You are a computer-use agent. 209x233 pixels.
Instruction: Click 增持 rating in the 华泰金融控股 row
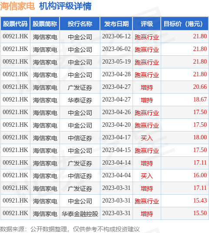click(147, 214)
